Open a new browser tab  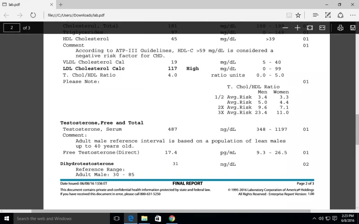[61, 4]
